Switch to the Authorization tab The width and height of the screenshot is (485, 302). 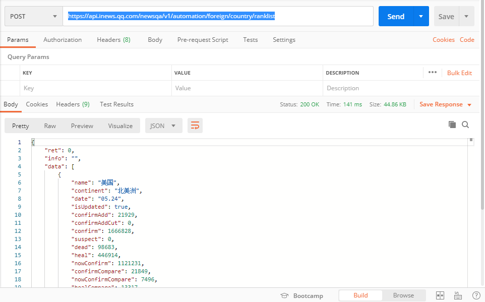tap(63, 40)
